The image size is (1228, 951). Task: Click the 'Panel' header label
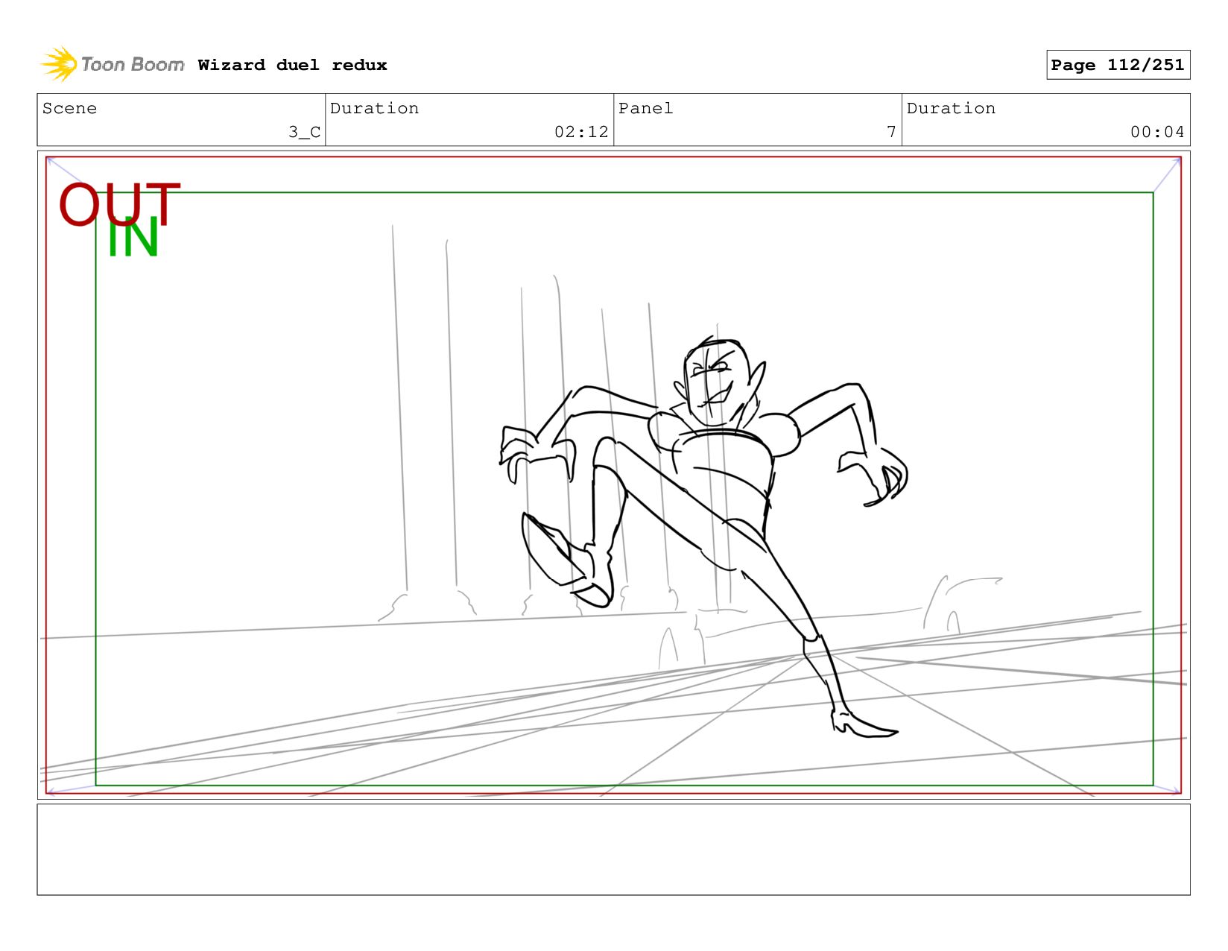click(x=645, y=108)
